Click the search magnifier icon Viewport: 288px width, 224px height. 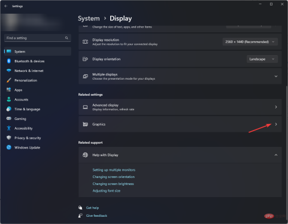point(66,38)
